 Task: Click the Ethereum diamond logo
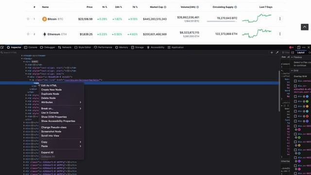[x=44, y=34]
